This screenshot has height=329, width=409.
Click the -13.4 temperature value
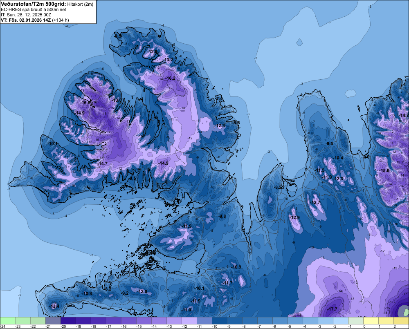click(x=54, y=306)
